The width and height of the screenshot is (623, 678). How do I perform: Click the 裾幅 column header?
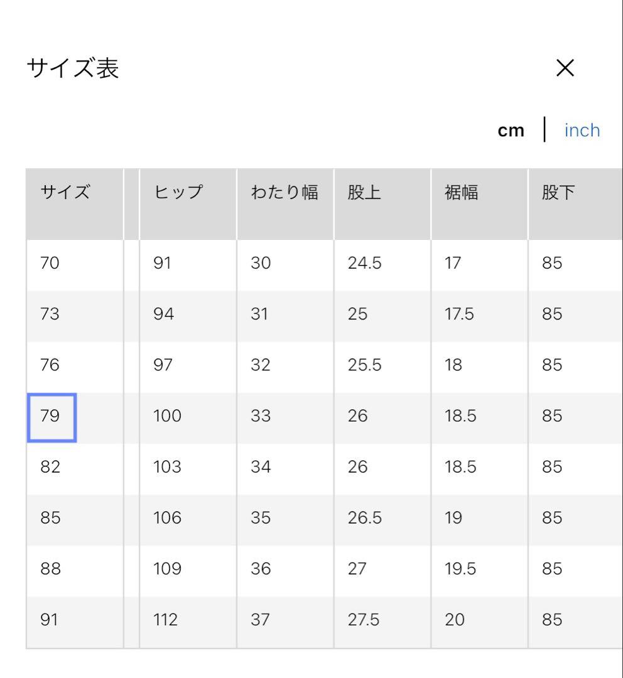point(460,192)
